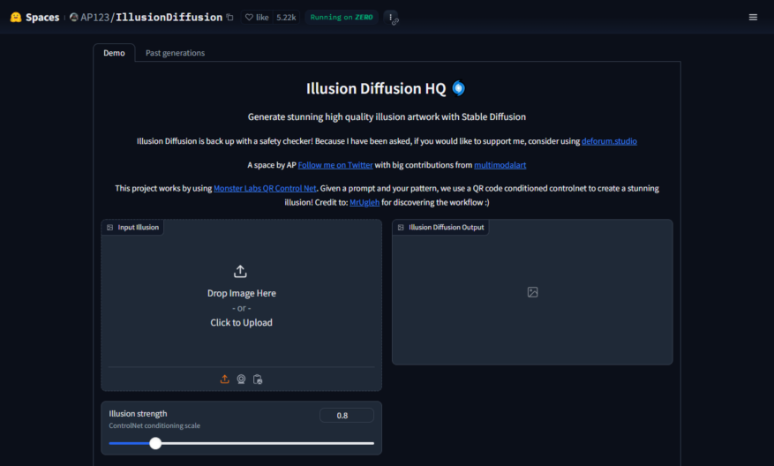The image size is (774, 466).
Task: View the 5.22k likes count
Action: [x=286, y=18]
